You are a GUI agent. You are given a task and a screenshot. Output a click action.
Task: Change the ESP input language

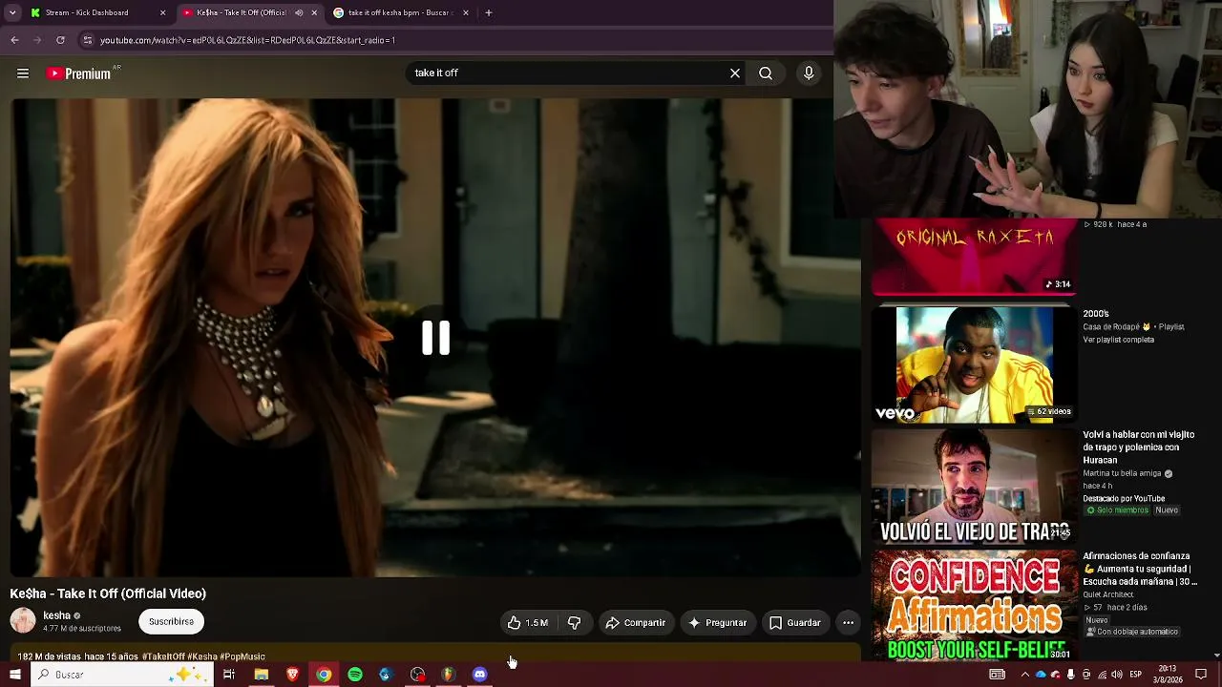[1136, 675]
